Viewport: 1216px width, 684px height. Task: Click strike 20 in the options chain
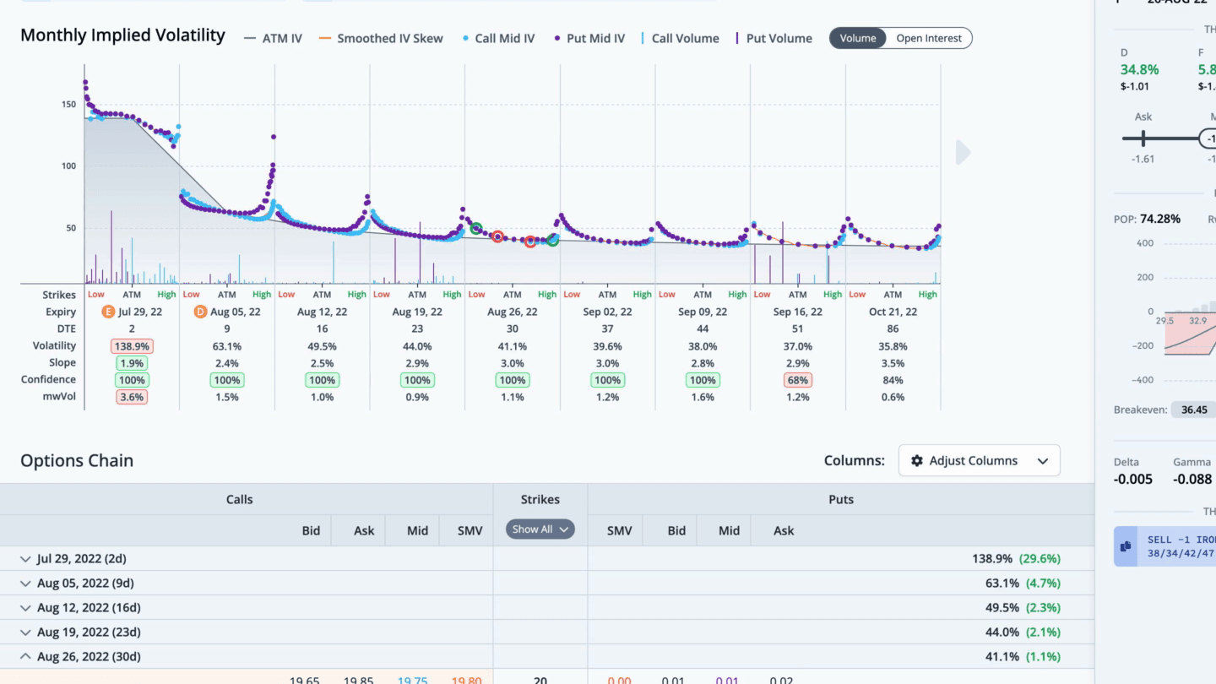point(540,679)
